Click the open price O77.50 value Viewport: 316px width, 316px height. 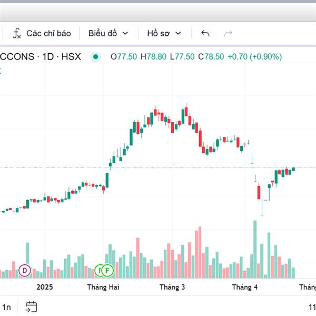point(124,57)
